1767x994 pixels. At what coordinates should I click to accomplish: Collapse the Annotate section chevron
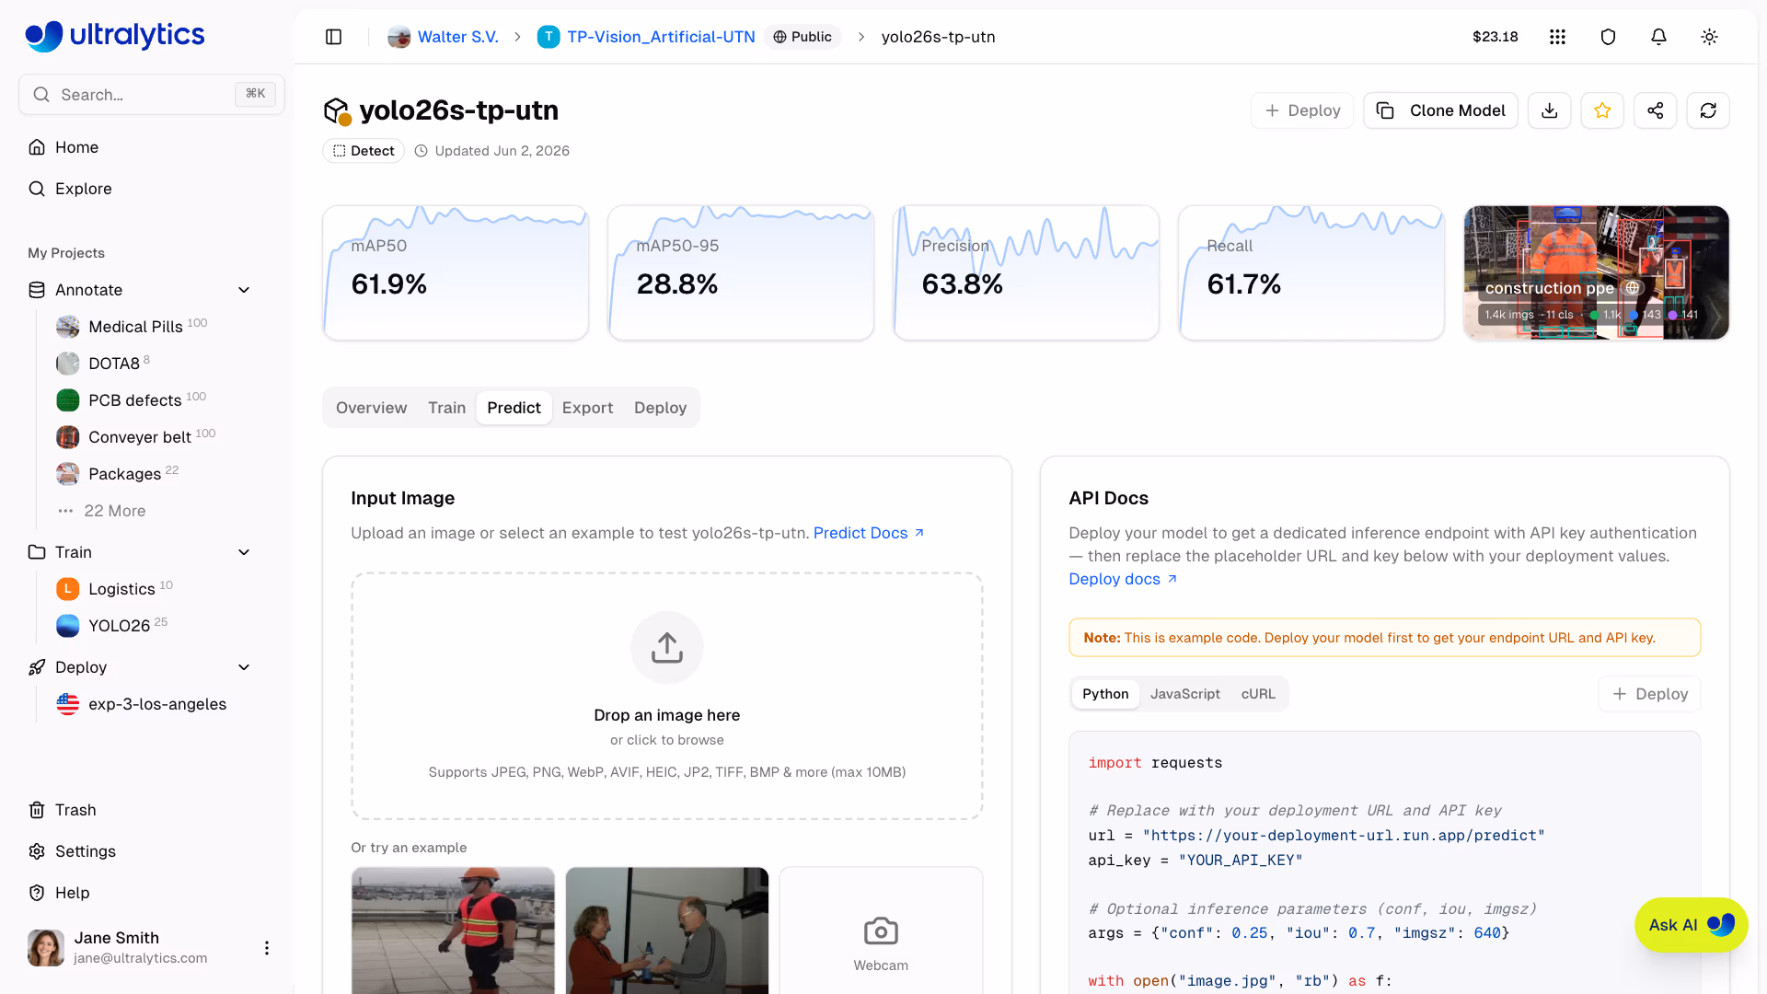(x=244, y=290)
